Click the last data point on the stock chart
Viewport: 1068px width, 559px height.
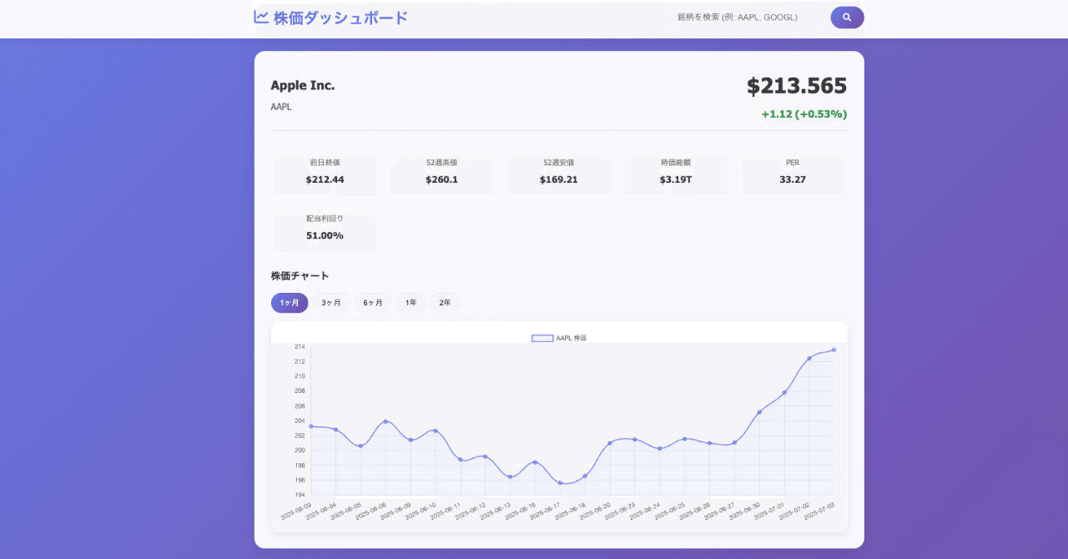[x=834, y=350]
